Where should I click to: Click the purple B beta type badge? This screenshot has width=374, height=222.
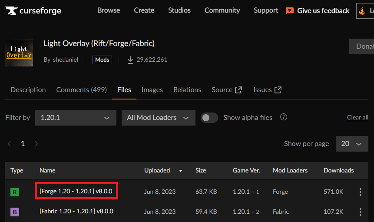click(15, 212)
